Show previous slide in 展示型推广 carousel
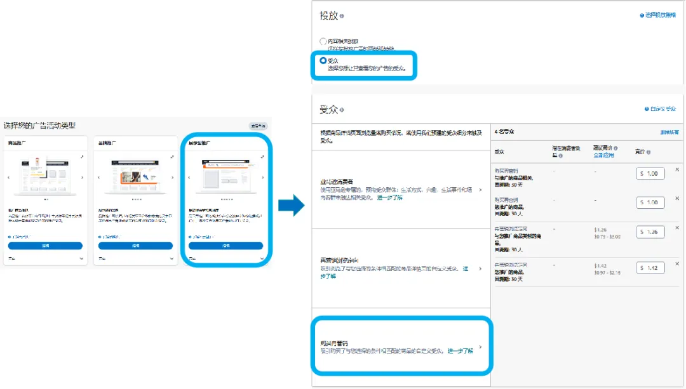Image resolution: width=686 pixels, height=389 pixels. 189,178
